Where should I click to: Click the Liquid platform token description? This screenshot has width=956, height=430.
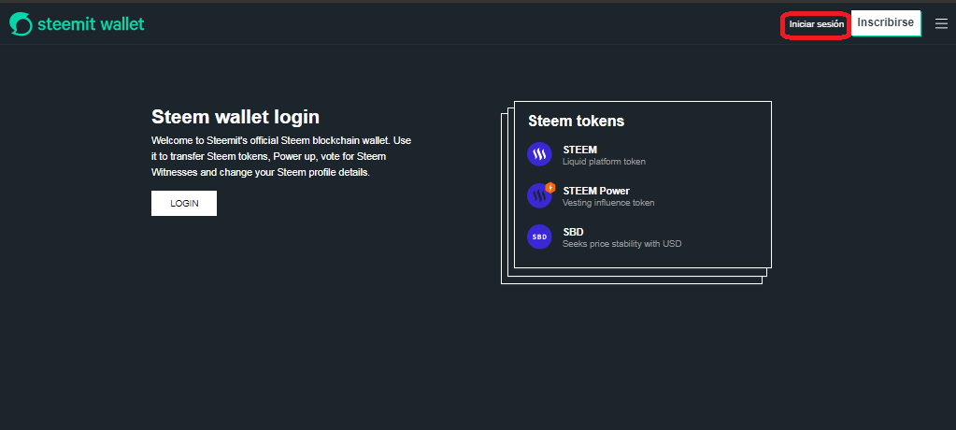click(x=604, y=162)
